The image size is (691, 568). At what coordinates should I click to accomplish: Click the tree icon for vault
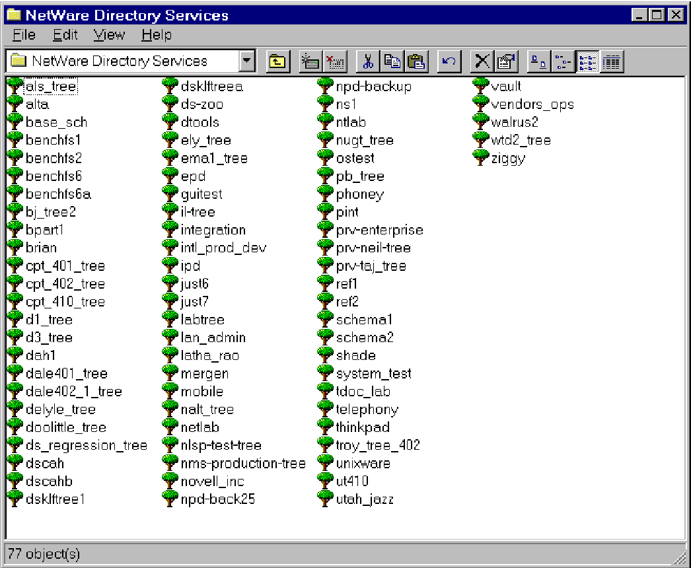tap(481, 86)
